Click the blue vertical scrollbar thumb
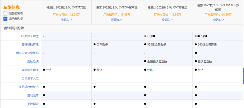244x108 pixels. point(243,76)
